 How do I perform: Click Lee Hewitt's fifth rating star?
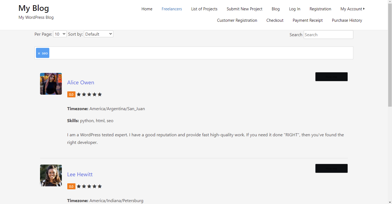[x=100, y=186]
